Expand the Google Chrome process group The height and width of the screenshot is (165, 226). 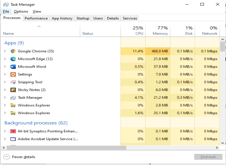point(5,51)
